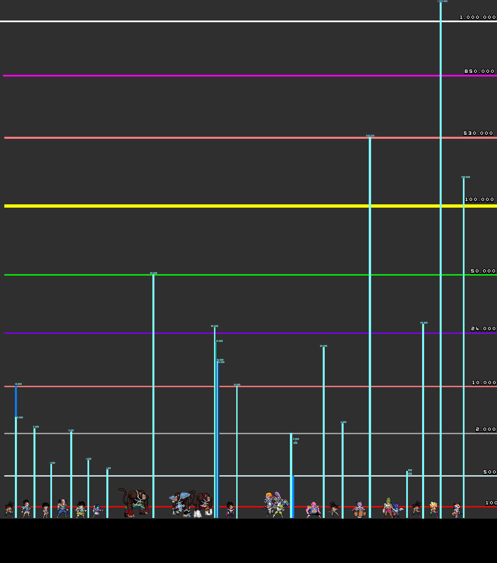Select the small 50.000 value atop the bar
This screenshot has height=563, width=497.
[153, 273]
